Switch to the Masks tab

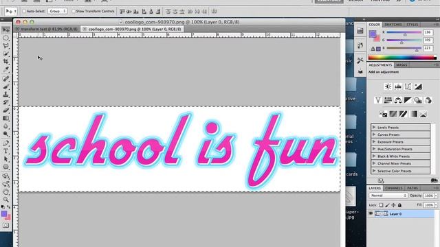pyautogui.click(x=401, y=65)
